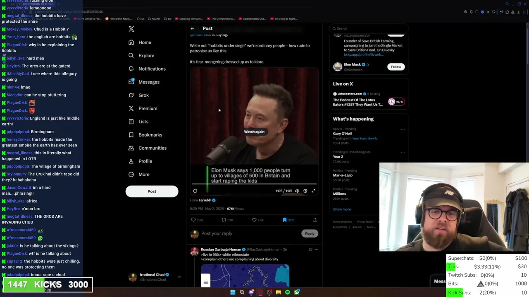Open the share icon on the post

(315, 220)
